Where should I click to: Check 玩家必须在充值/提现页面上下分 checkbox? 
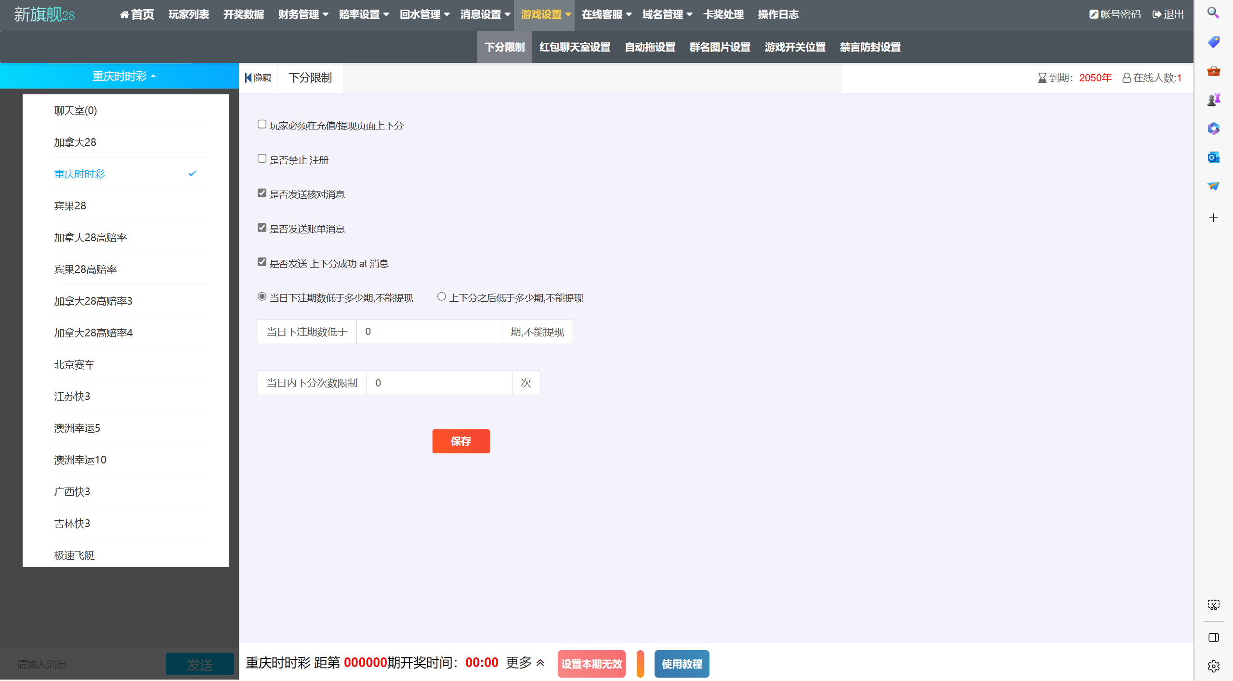point(262,124)
